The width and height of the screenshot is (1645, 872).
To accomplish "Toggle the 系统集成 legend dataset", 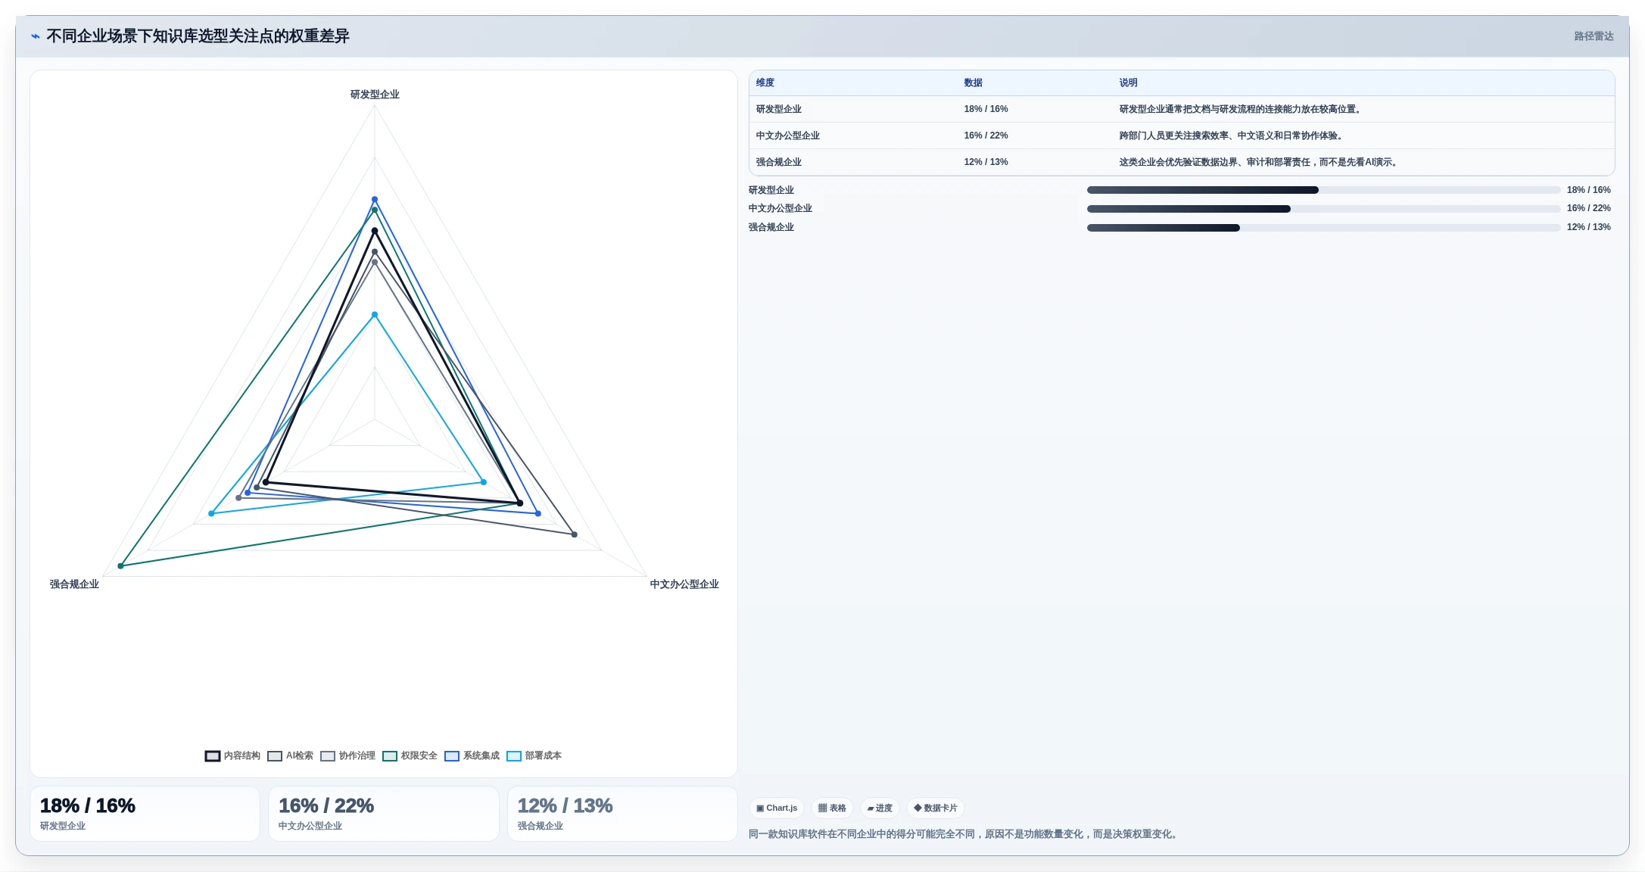I will pyautogui.click(x=472, y=755).
